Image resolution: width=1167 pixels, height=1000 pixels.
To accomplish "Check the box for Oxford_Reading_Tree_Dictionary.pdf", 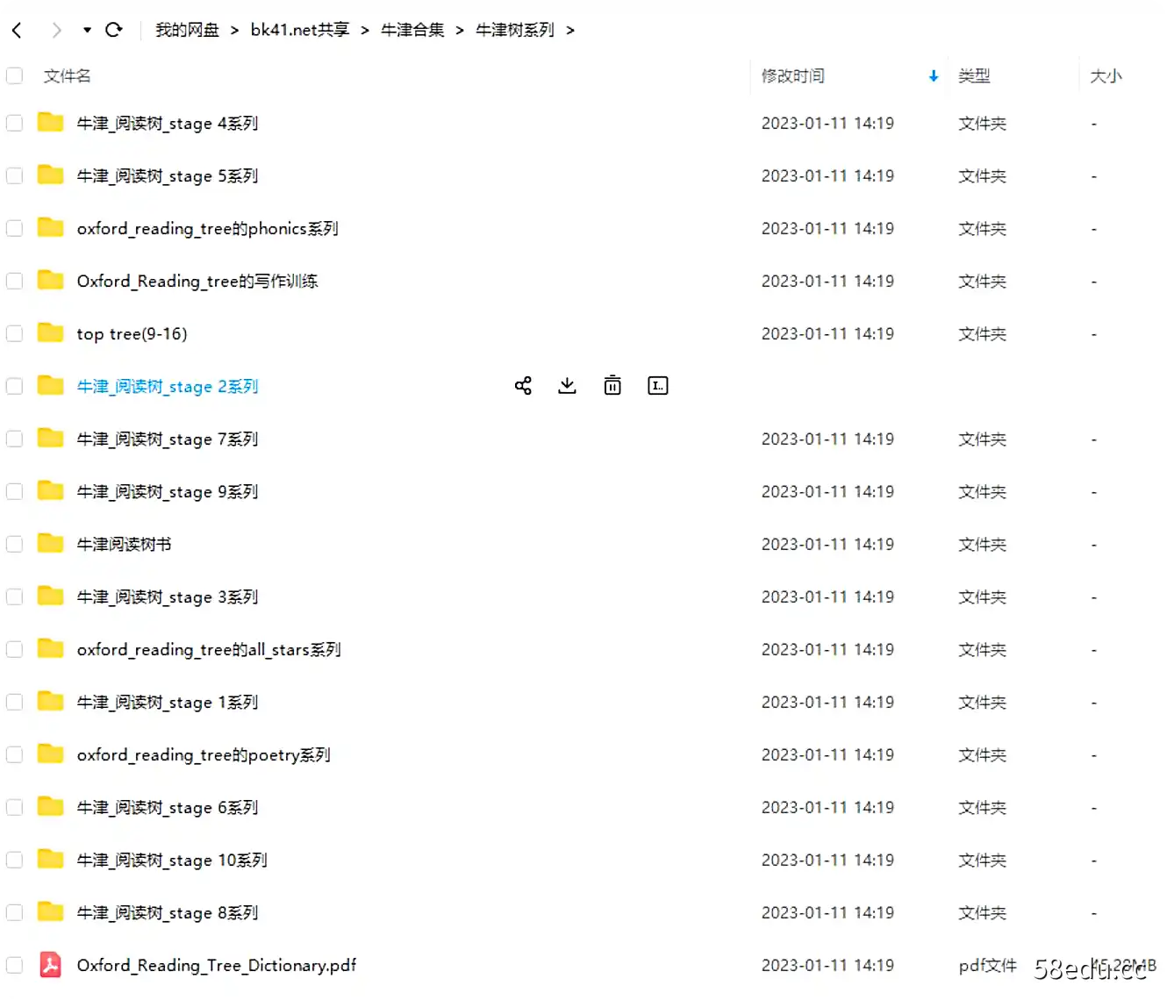I will (15, 965).
